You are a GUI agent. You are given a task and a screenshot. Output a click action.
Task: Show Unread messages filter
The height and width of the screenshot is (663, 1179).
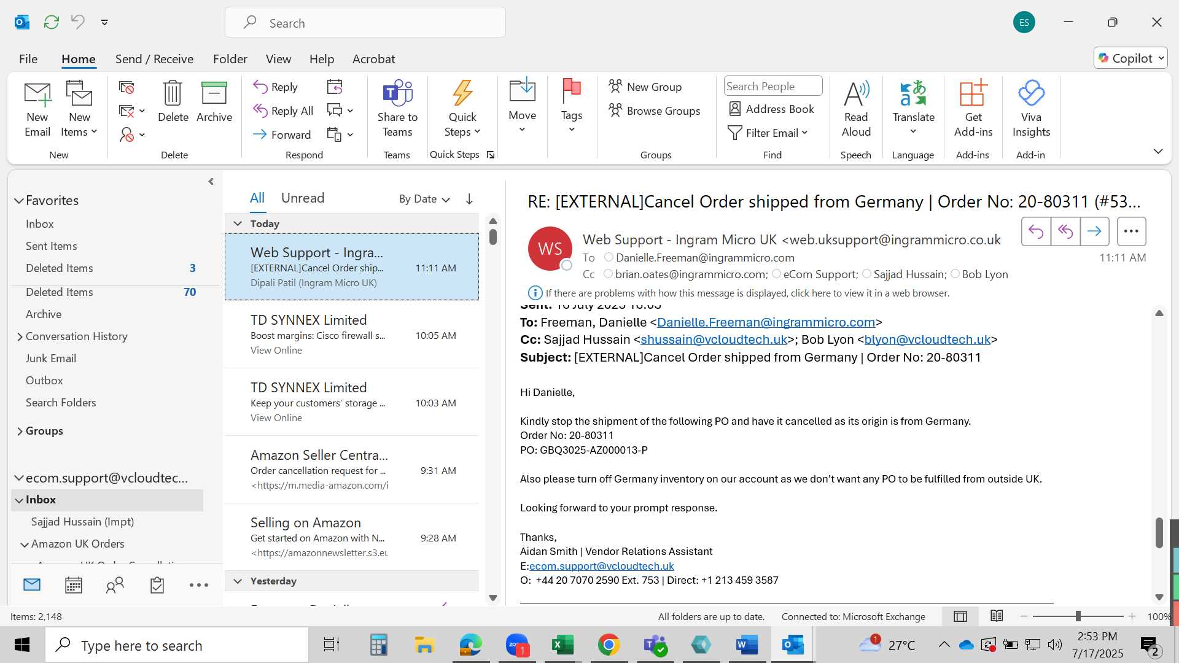tap(303, 198)
